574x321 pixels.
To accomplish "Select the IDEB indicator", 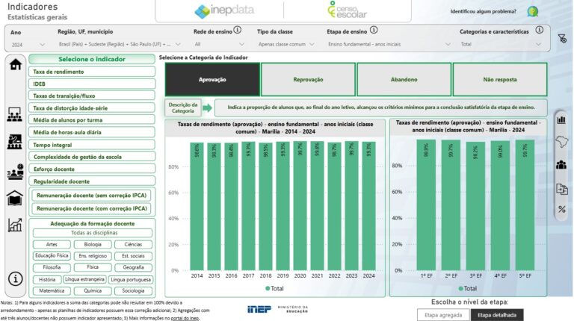I will pos(92,84).
